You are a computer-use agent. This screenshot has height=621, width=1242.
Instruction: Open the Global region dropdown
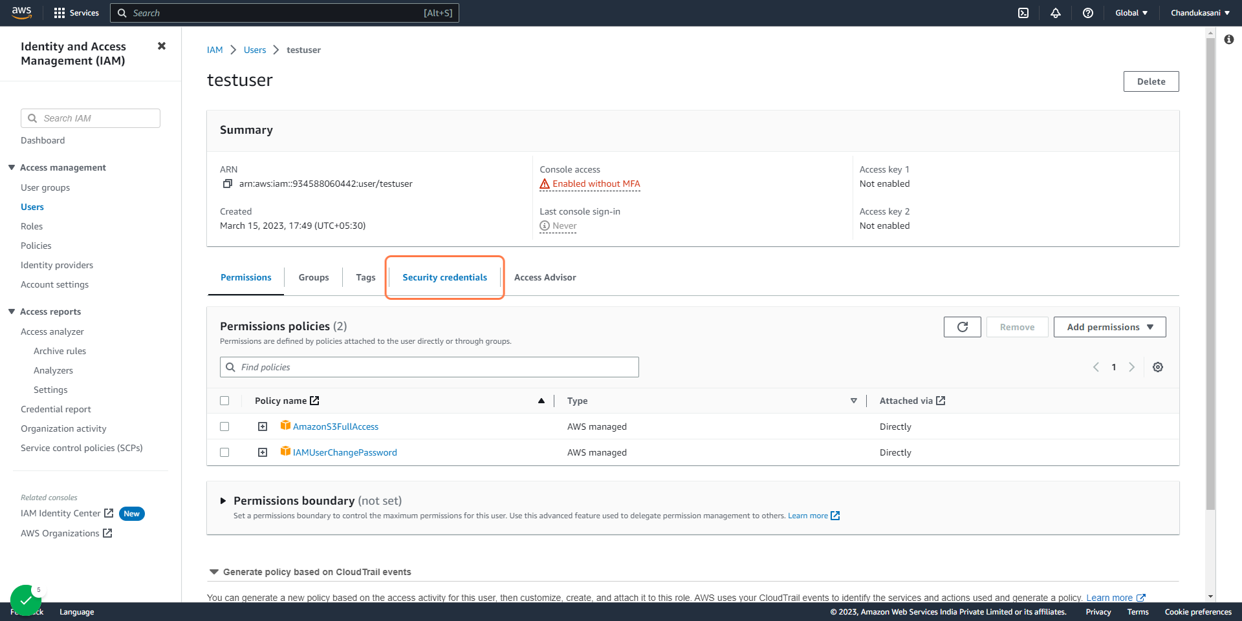tap(1131, 13)
